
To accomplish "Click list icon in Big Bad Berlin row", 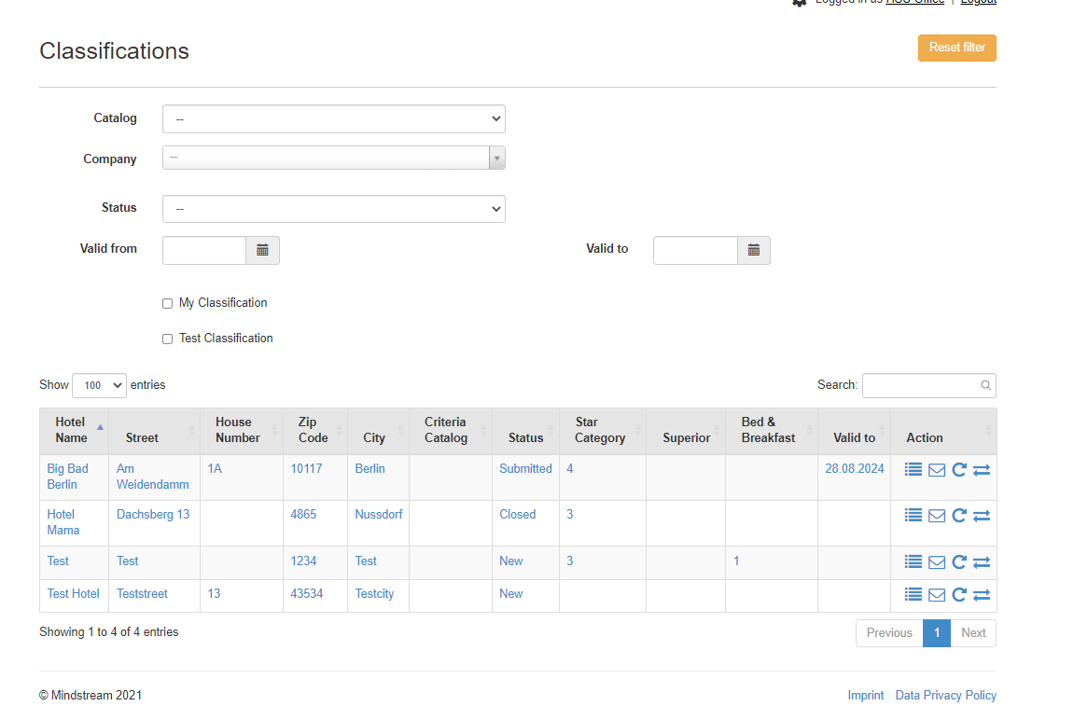I will coord(914,470).
